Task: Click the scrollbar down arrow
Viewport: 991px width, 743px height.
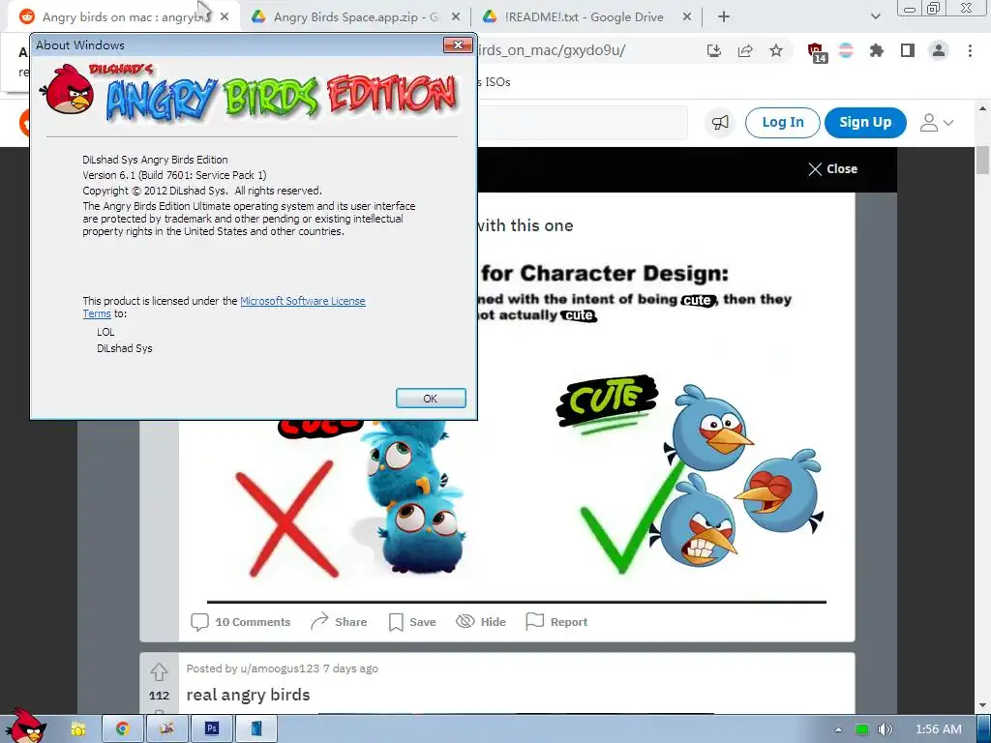Action: click(983, 706)
